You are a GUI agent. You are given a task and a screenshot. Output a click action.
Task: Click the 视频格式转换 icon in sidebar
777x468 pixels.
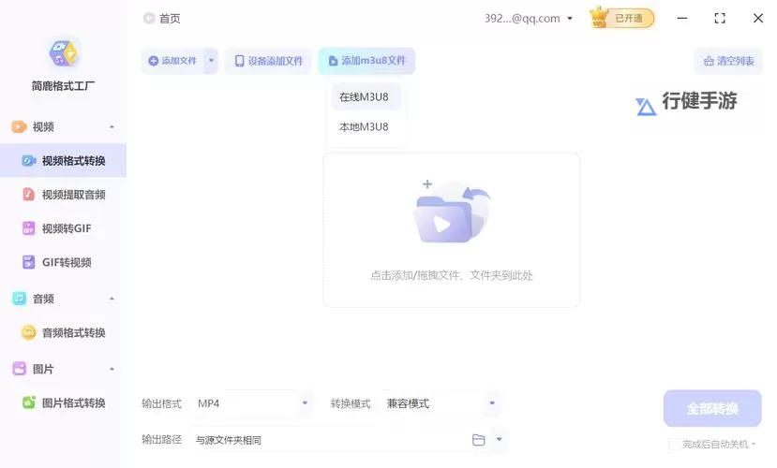click(x=29, y=160)
